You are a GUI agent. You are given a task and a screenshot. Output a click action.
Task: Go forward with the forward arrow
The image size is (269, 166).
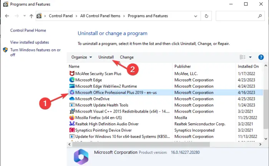pyautogui.click(x=17, y=16)
